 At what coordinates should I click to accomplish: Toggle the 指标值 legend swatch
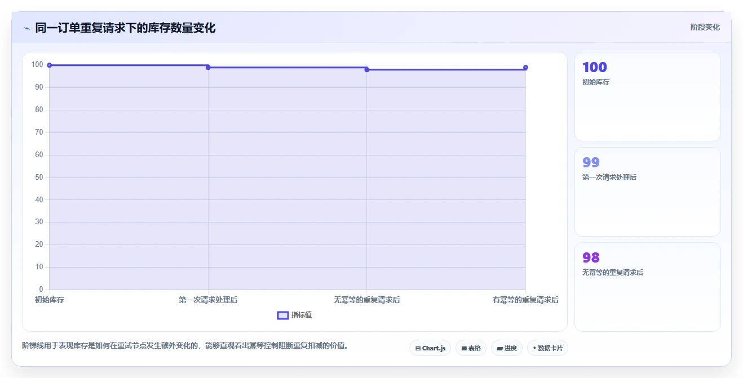coord(283,315)
